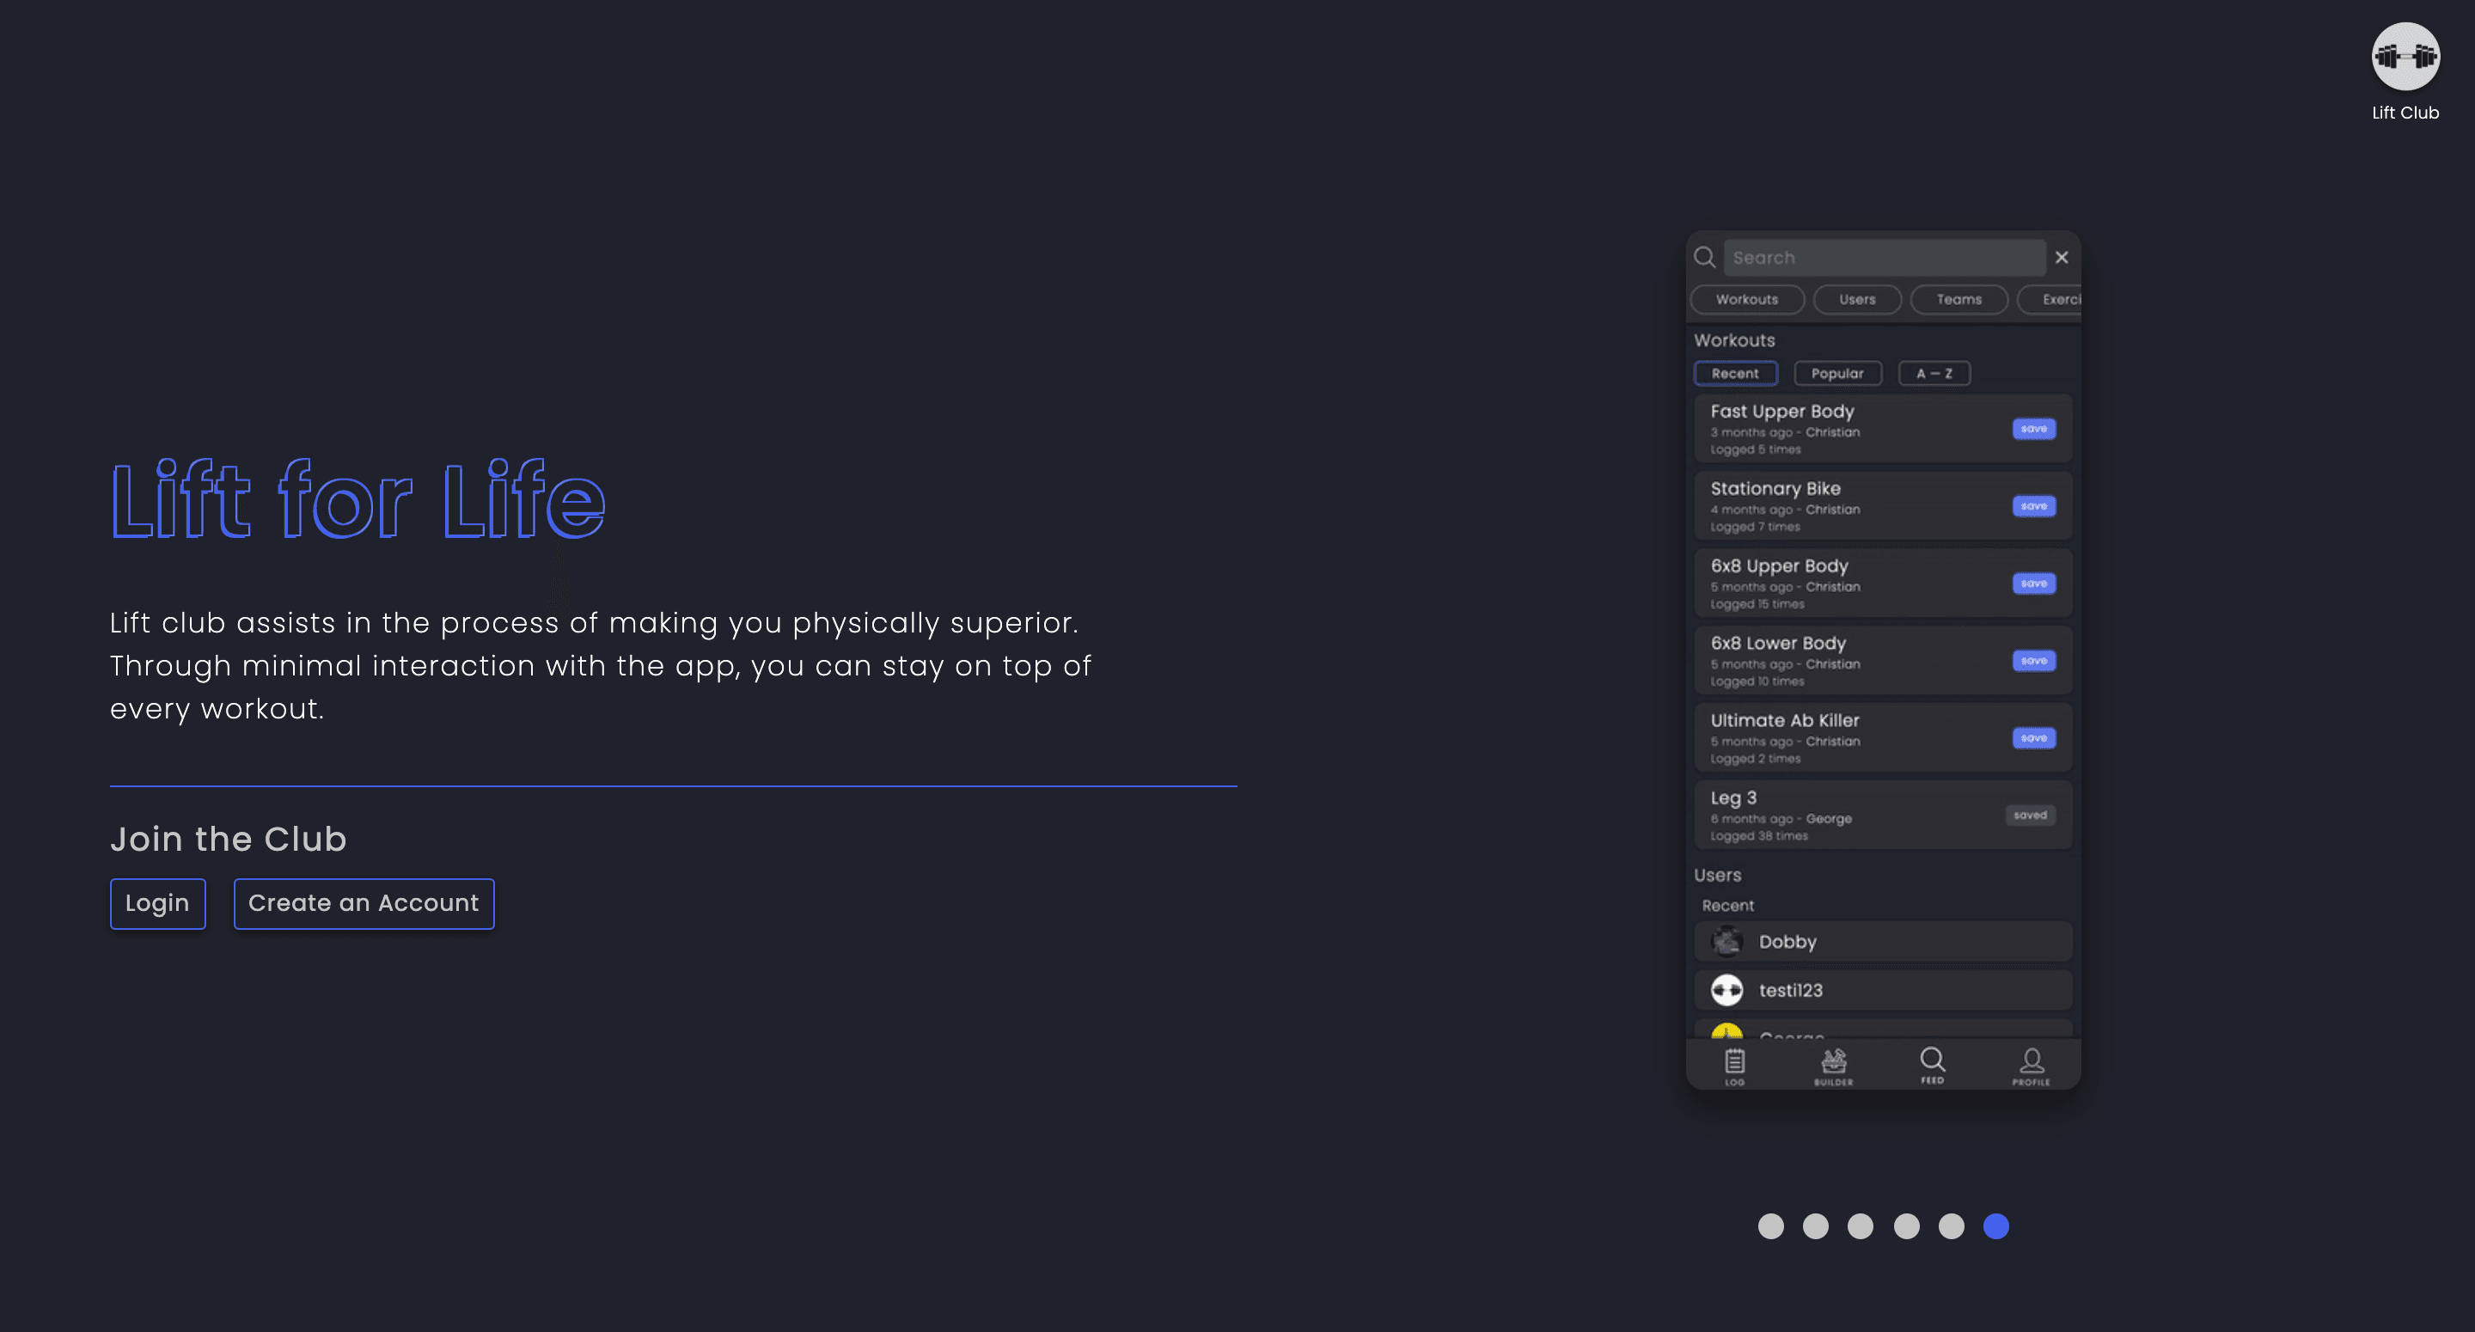Open the Ultimate Ab Killer workout title
Image resolution: width=2475 pixels, height=1332 pixels.
click(x=1785, y=721)
